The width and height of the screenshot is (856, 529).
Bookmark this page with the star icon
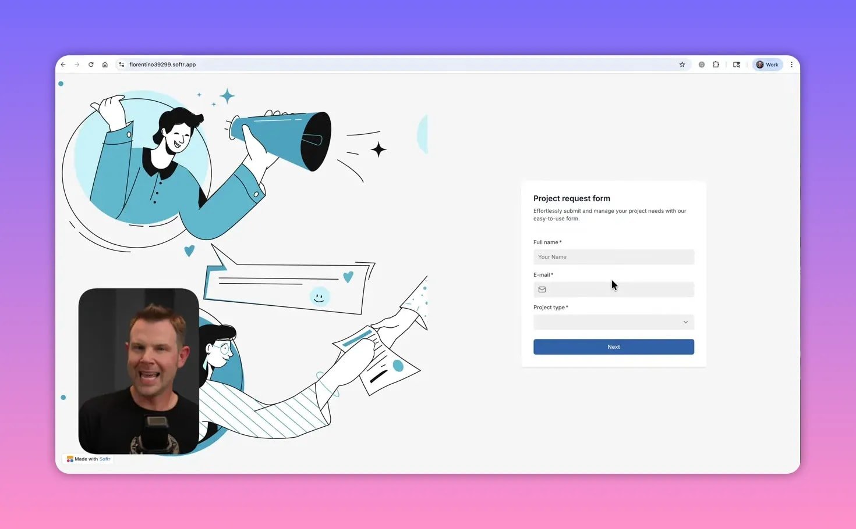(682, 65)
